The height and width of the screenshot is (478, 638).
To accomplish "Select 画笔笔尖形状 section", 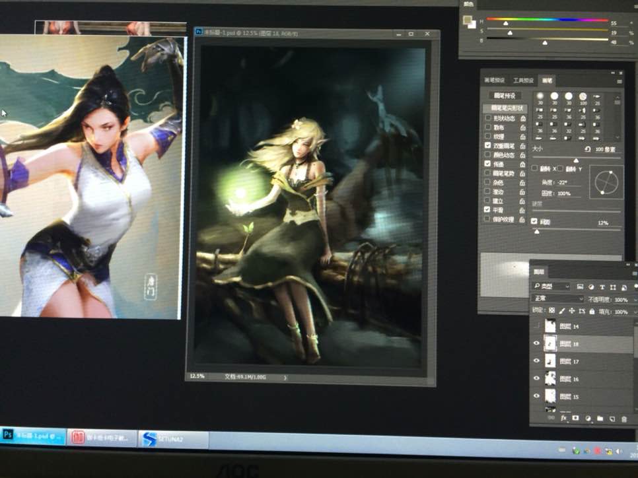I will coord(505,108).
